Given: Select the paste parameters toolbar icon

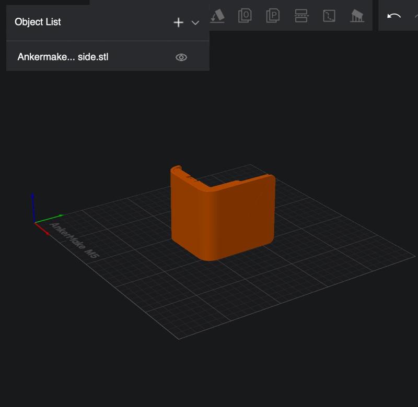Looking at the screenshot, I should (x=273, y=16).
